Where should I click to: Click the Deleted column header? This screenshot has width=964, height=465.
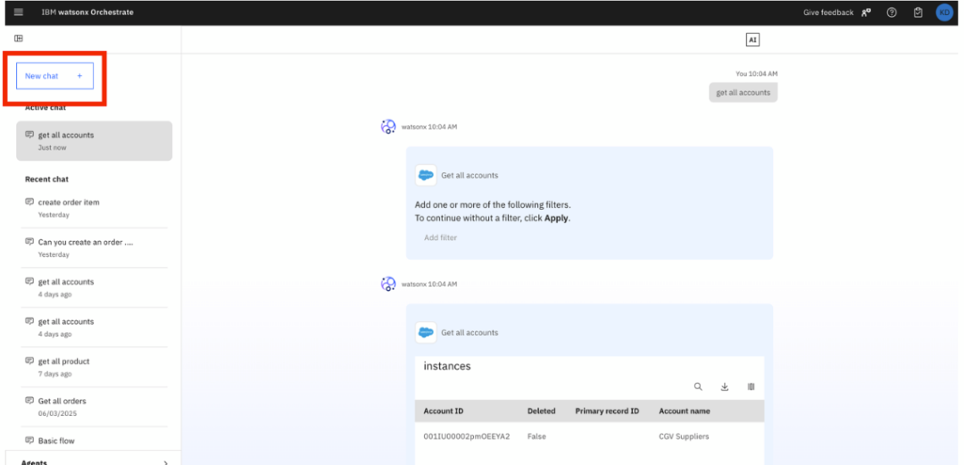click(541, 411)
